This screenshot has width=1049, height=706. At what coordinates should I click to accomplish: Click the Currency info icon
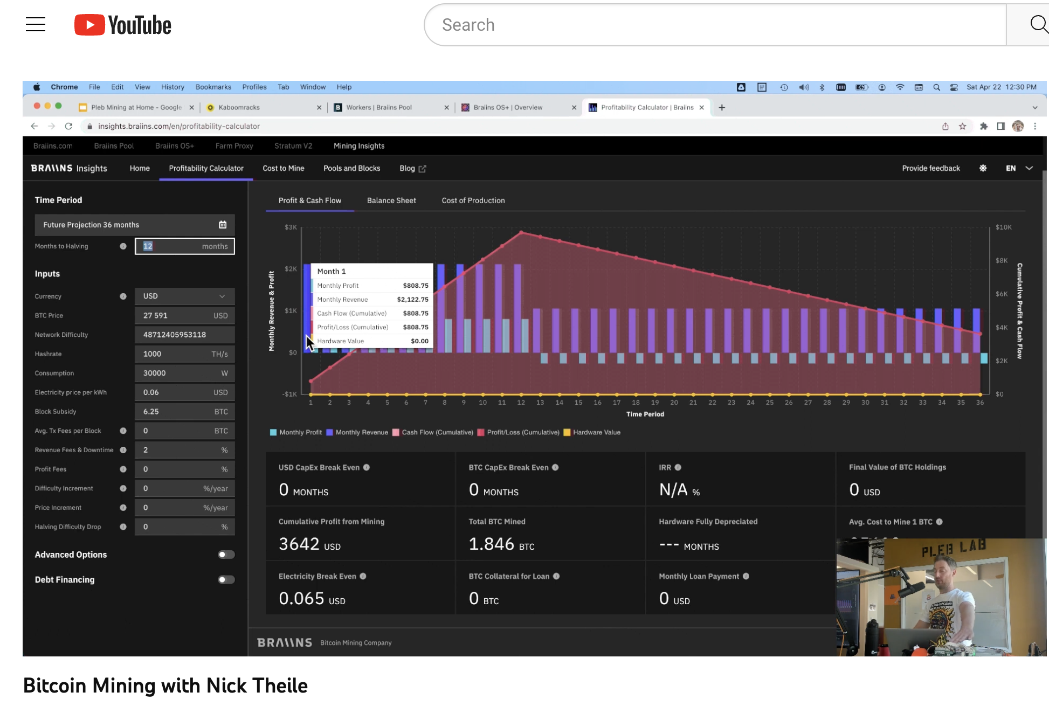pyautogui.click(x=123, y=296)
